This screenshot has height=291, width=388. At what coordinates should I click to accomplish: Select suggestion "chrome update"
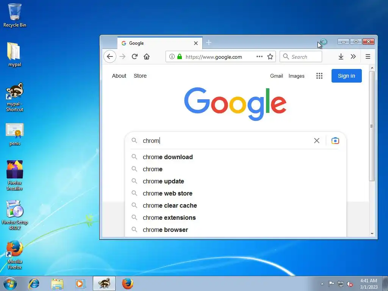coord(236,181)
